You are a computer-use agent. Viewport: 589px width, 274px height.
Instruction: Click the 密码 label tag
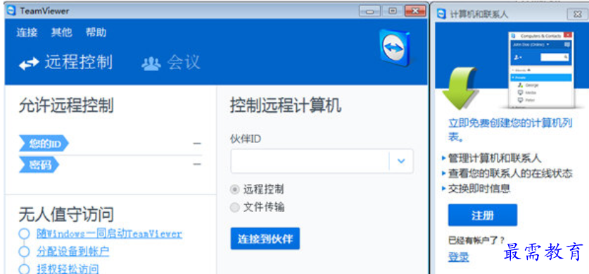tap(39, 165)
